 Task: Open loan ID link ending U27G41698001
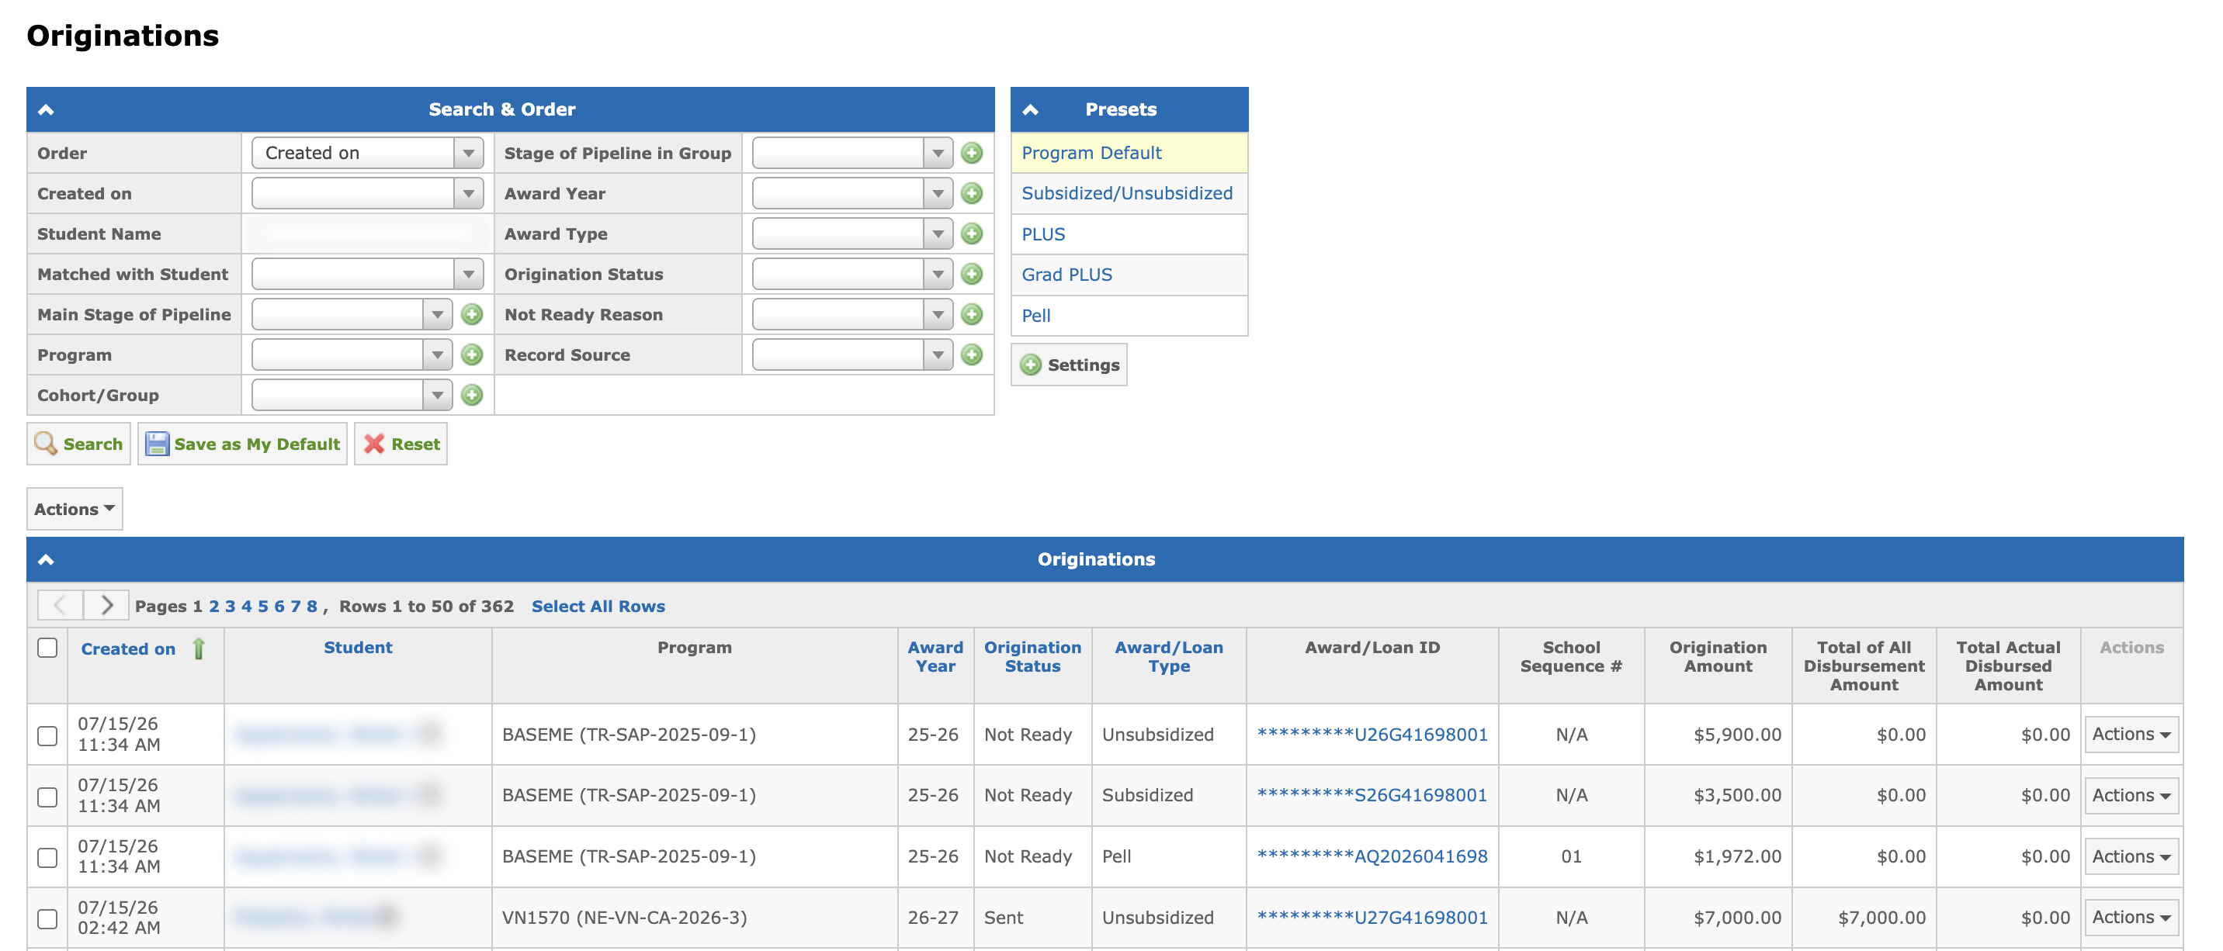1372,918
